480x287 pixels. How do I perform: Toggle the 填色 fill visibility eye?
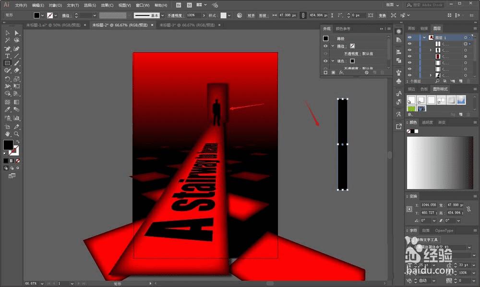(x=325, y=61)
